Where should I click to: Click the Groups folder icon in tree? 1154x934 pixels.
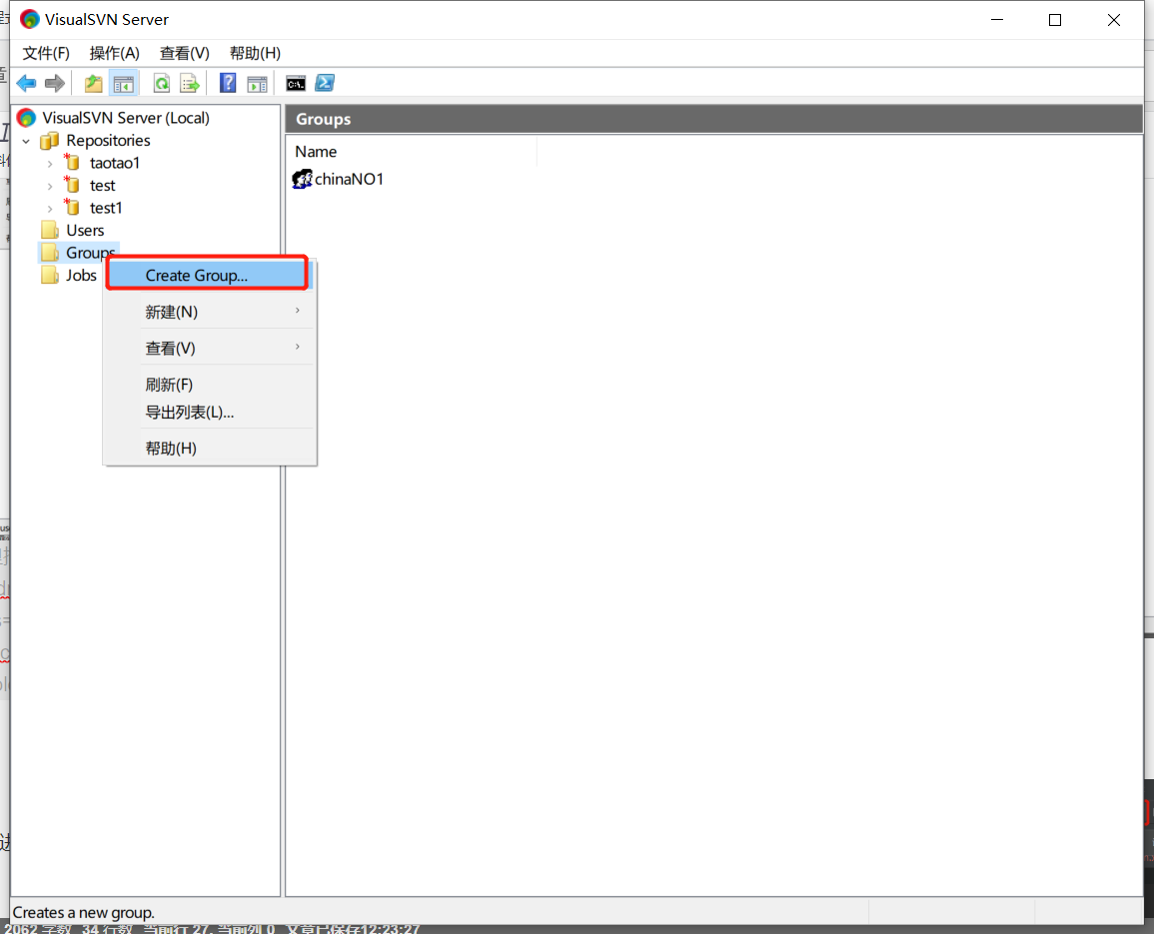50,253
